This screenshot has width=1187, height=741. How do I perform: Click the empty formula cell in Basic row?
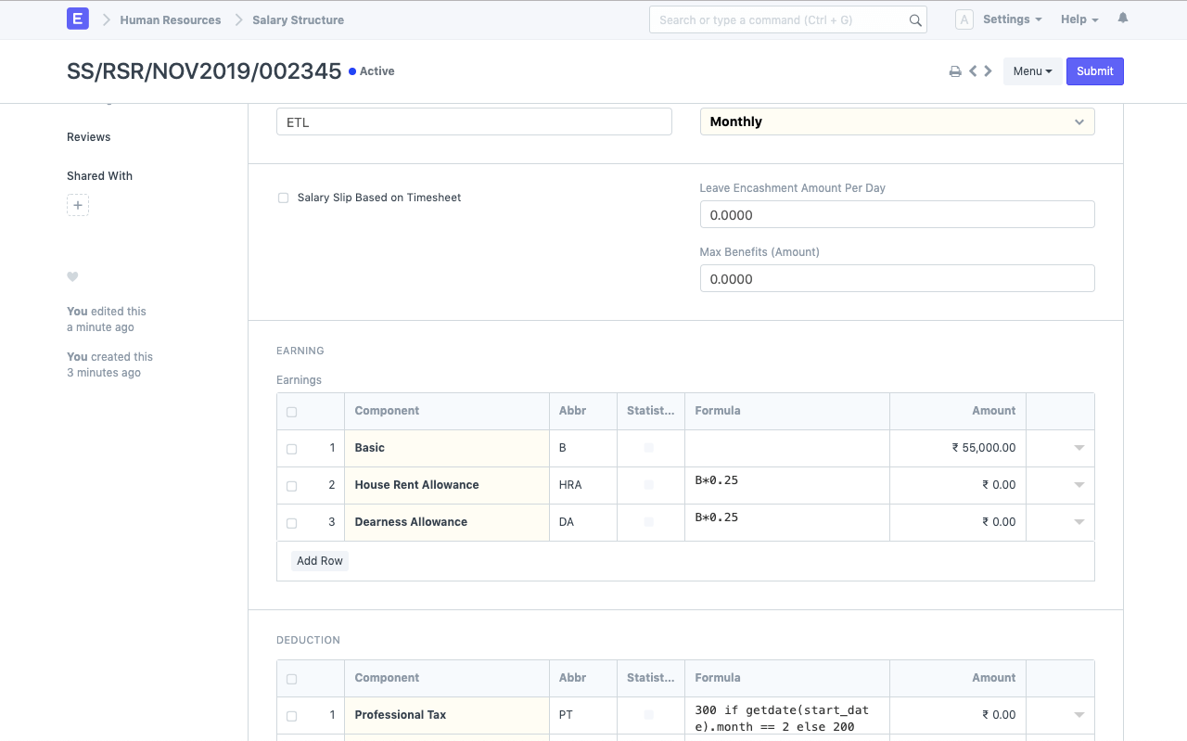pos(786,448)
